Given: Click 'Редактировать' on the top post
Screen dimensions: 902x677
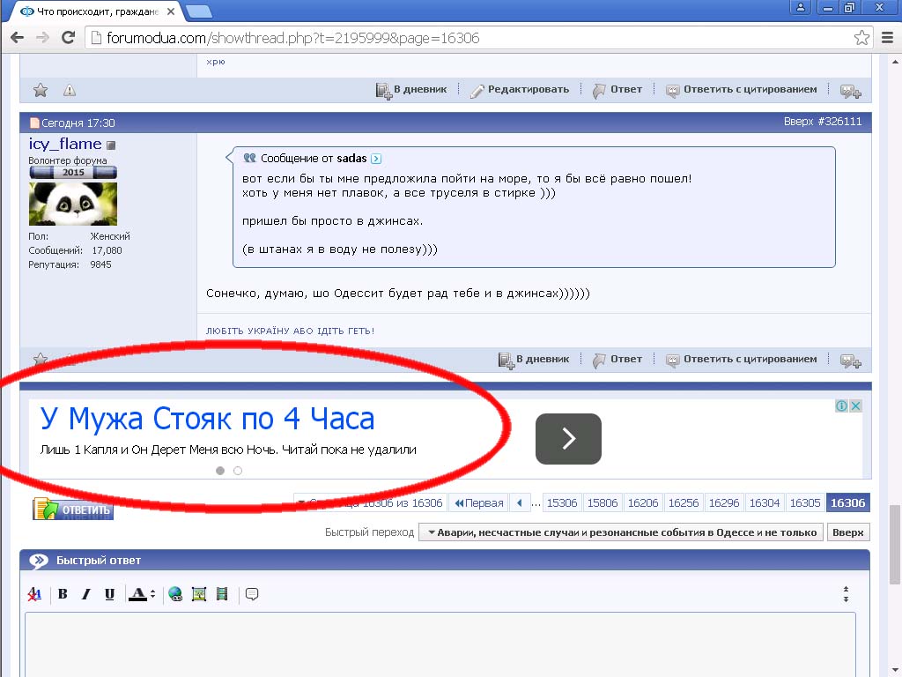Looking at the screenshot, I should pos(520,90).
